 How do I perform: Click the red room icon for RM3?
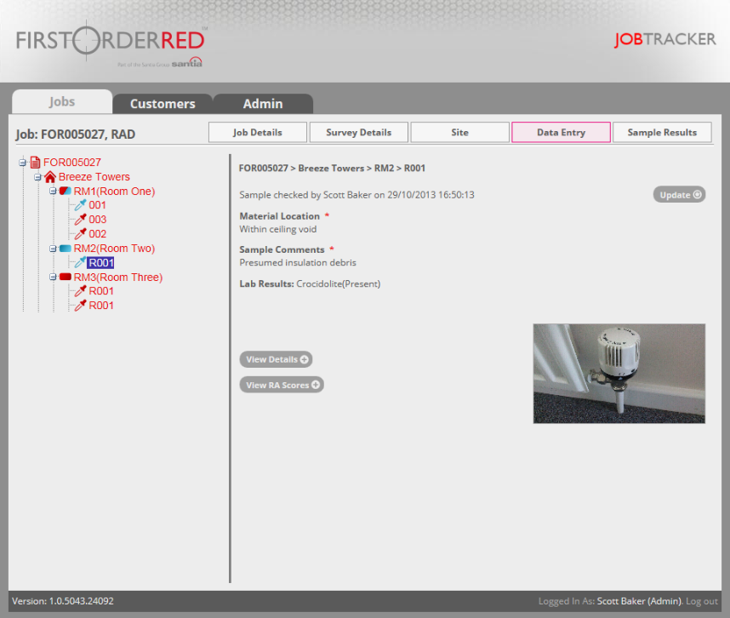click(66, 278)
